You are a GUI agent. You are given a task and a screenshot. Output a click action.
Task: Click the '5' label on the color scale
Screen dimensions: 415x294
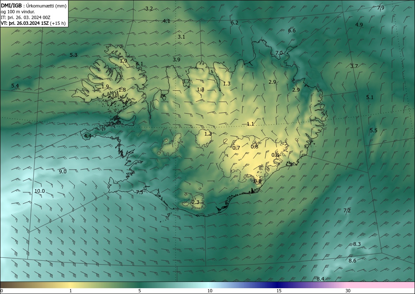click(139, 291)
